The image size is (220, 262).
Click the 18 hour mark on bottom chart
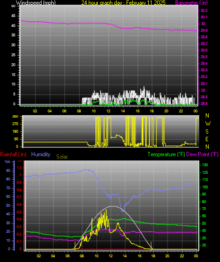pyautogui.click(x=153, y=256)
